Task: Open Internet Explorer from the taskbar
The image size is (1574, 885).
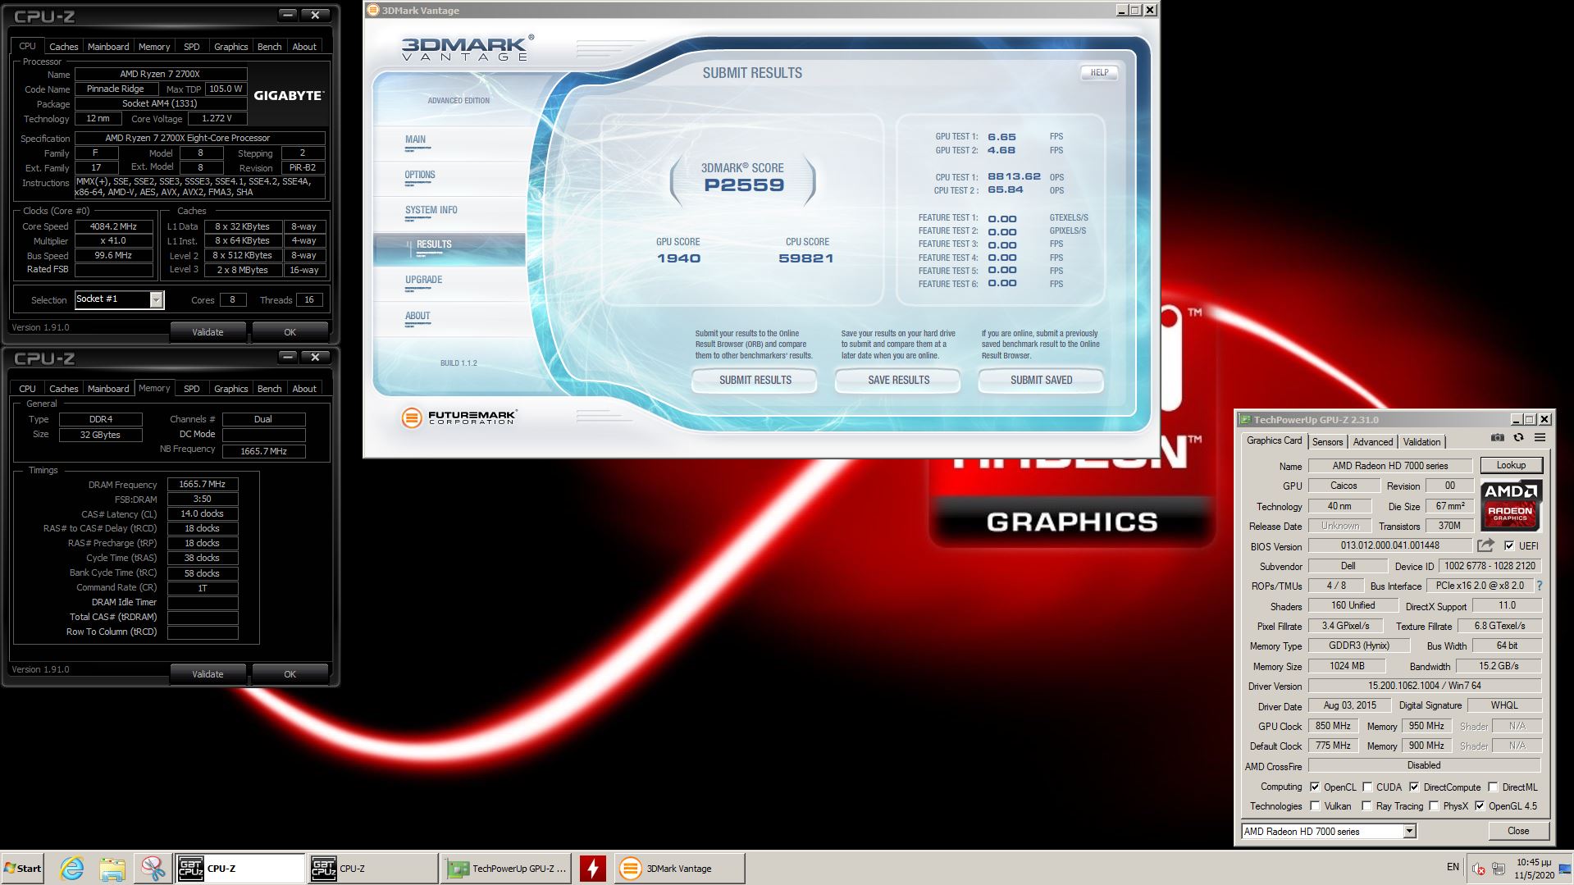Action: tap(72, 869)
